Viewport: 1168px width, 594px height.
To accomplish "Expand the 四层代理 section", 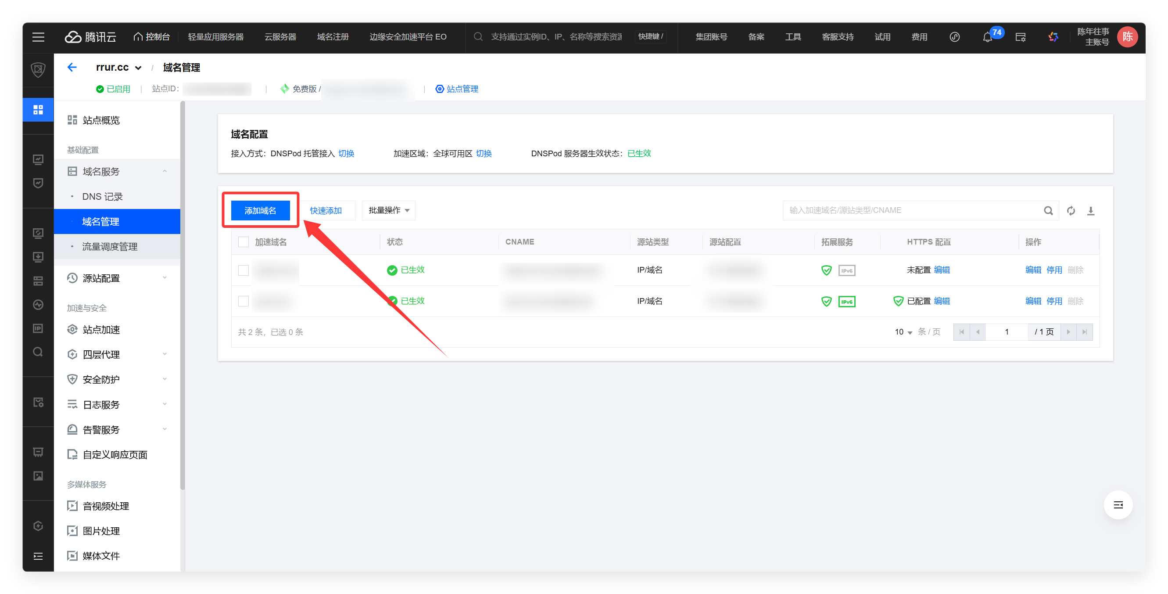I will [165, 354].
